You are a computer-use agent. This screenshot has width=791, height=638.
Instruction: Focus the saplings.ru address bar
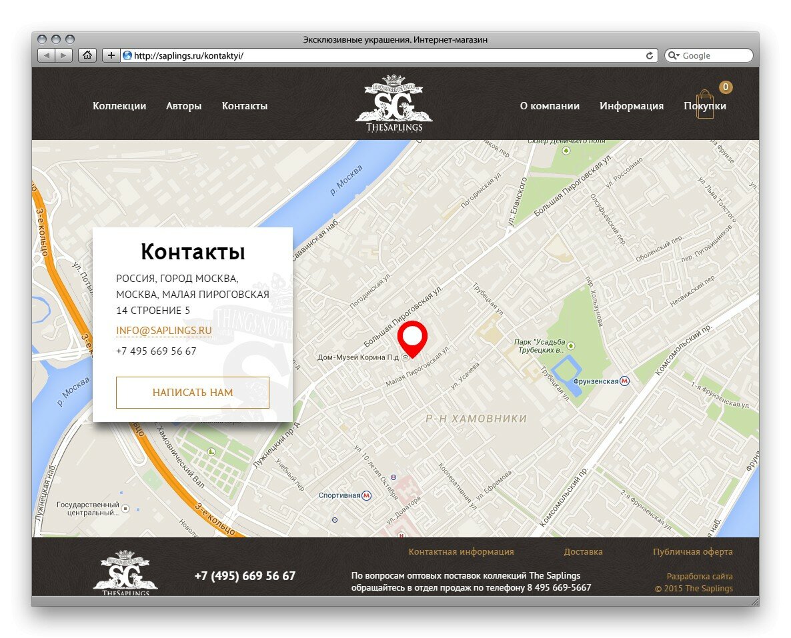[x=388, y=55]
